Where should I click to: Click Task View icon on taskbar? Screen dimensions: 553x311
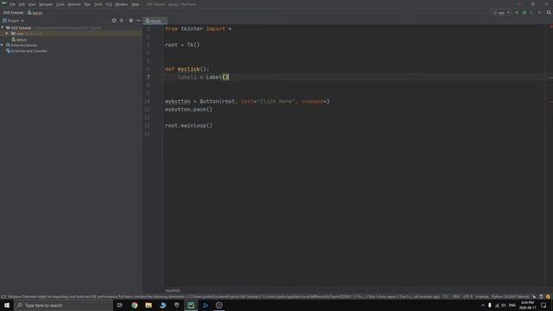click(120, 305)
